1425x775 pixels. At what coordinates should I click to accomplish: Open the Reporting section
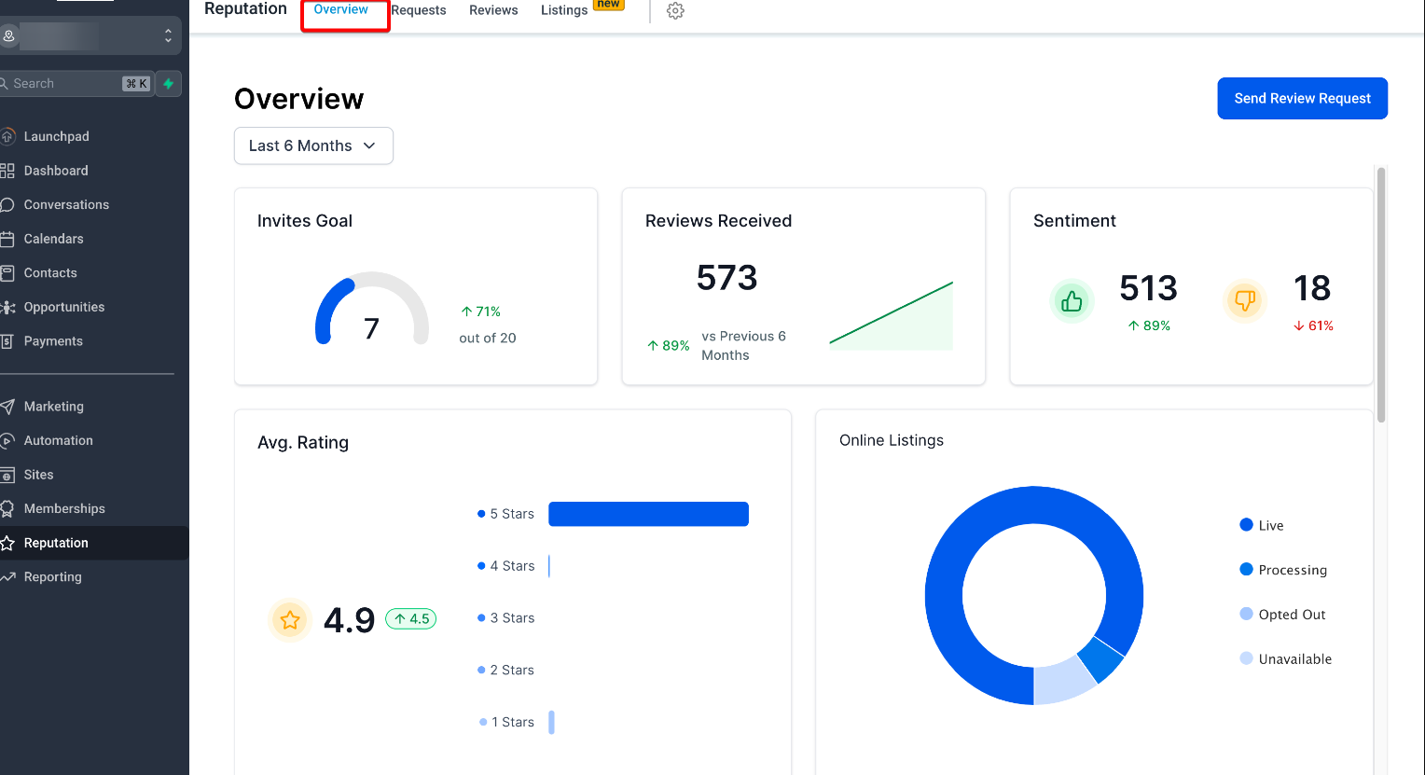[x=52, y=576]
